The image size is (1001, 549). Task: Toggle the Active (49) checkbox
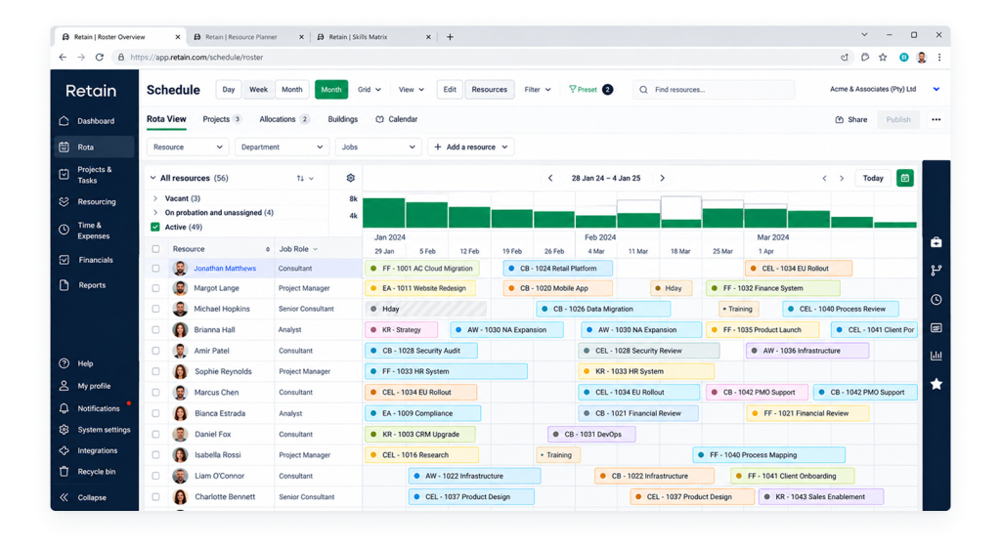click(155, 227)
